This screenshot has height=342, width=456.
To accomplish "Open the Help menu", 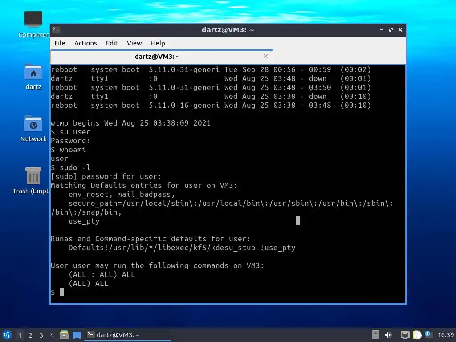I will 158,43.
